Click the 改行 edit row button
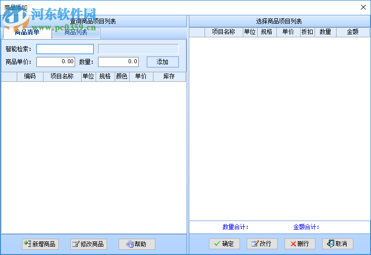 point(262,244)
